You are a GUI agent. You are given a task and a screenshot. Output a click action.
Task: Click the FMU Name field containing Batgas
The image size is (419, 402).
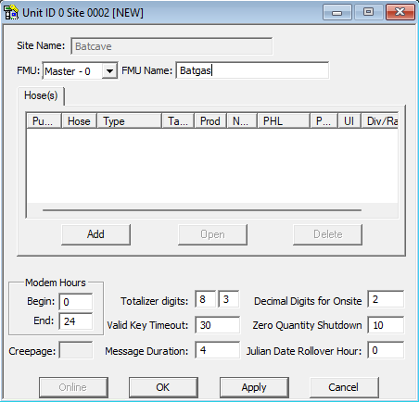pyautogui.click(x=252, y=70)
